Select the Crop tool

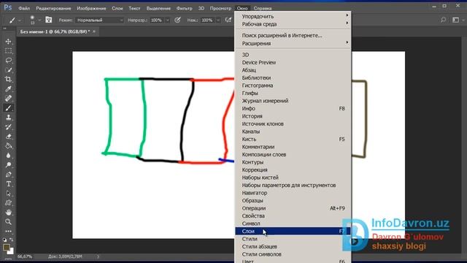8,80
